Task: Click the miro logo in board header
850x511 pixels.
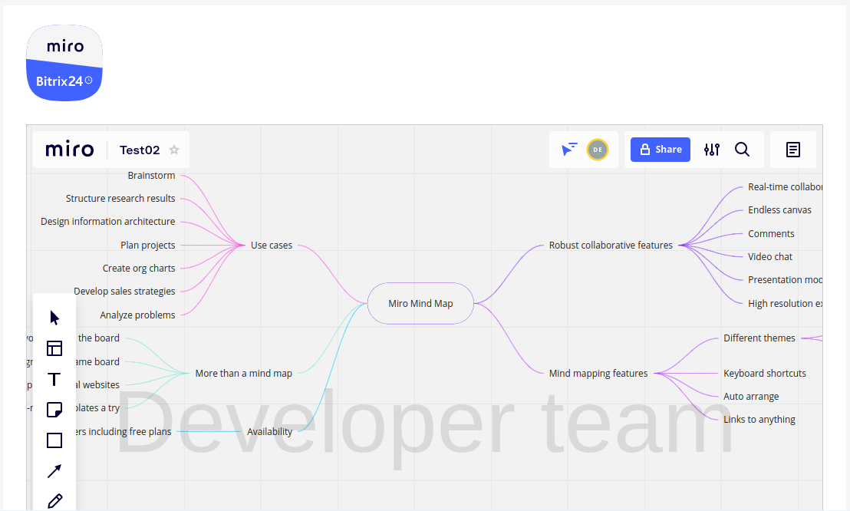Action: pos(69,149)
